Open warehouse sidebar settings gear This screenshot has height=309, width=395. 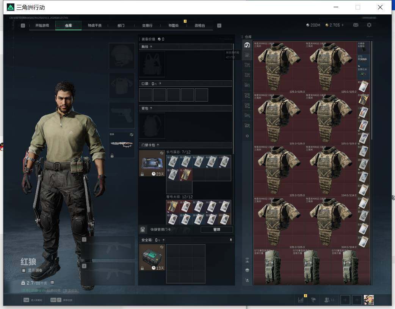point(247,136)
